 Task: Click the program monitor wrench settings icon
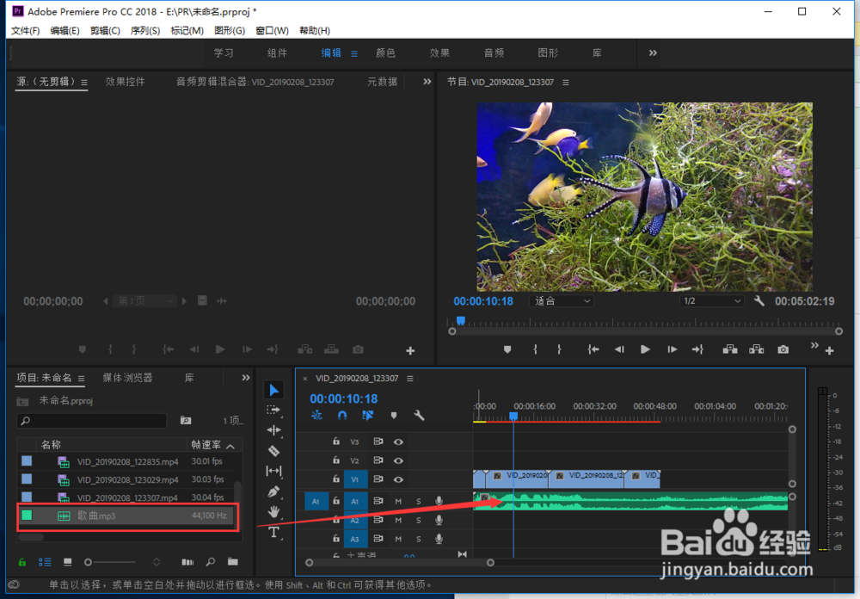coord(759,301)
